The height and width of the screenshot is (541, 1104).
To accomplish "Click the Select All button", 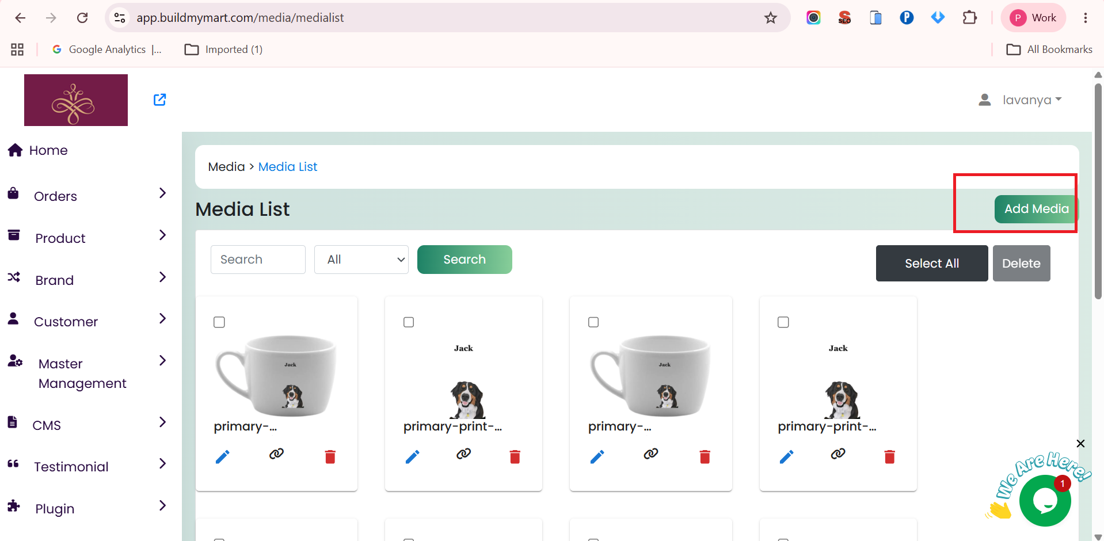I will click(932, 264).
